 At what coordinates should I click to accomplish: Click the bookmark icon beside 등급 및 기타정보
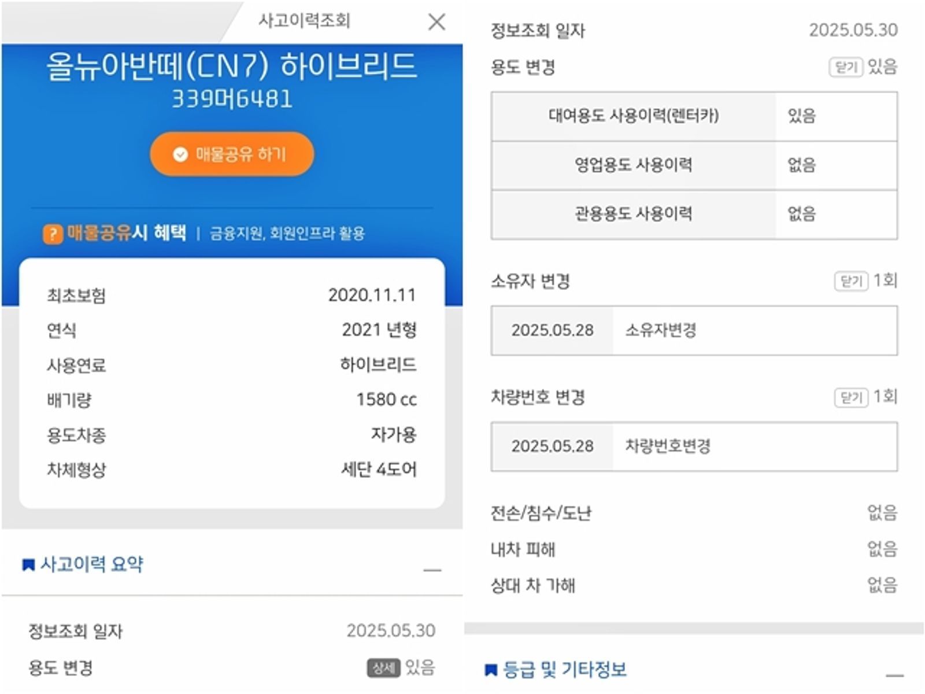(x=491, y=670)
